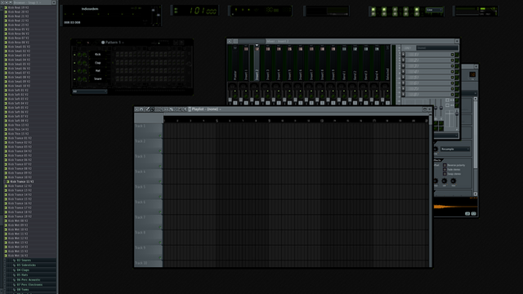Click bar 5 on the Playlist timeline ruler
Image resolution: width=523 pixels, height=294 pixels.
pyautogui.click(x=217, y=121)
